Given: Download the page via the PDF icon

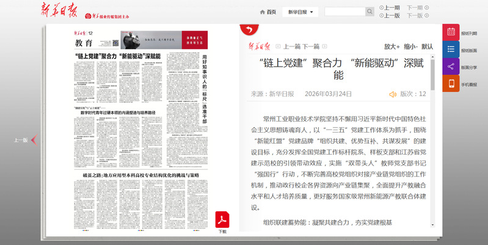Looking at the screenshot, I should (x=222, y=220).
